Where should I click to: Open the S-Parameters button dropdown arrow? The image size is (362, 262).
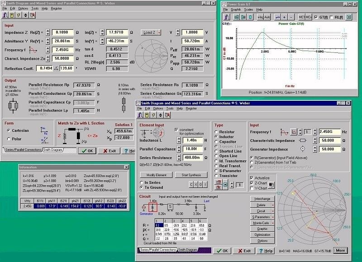tap(273, 217)
